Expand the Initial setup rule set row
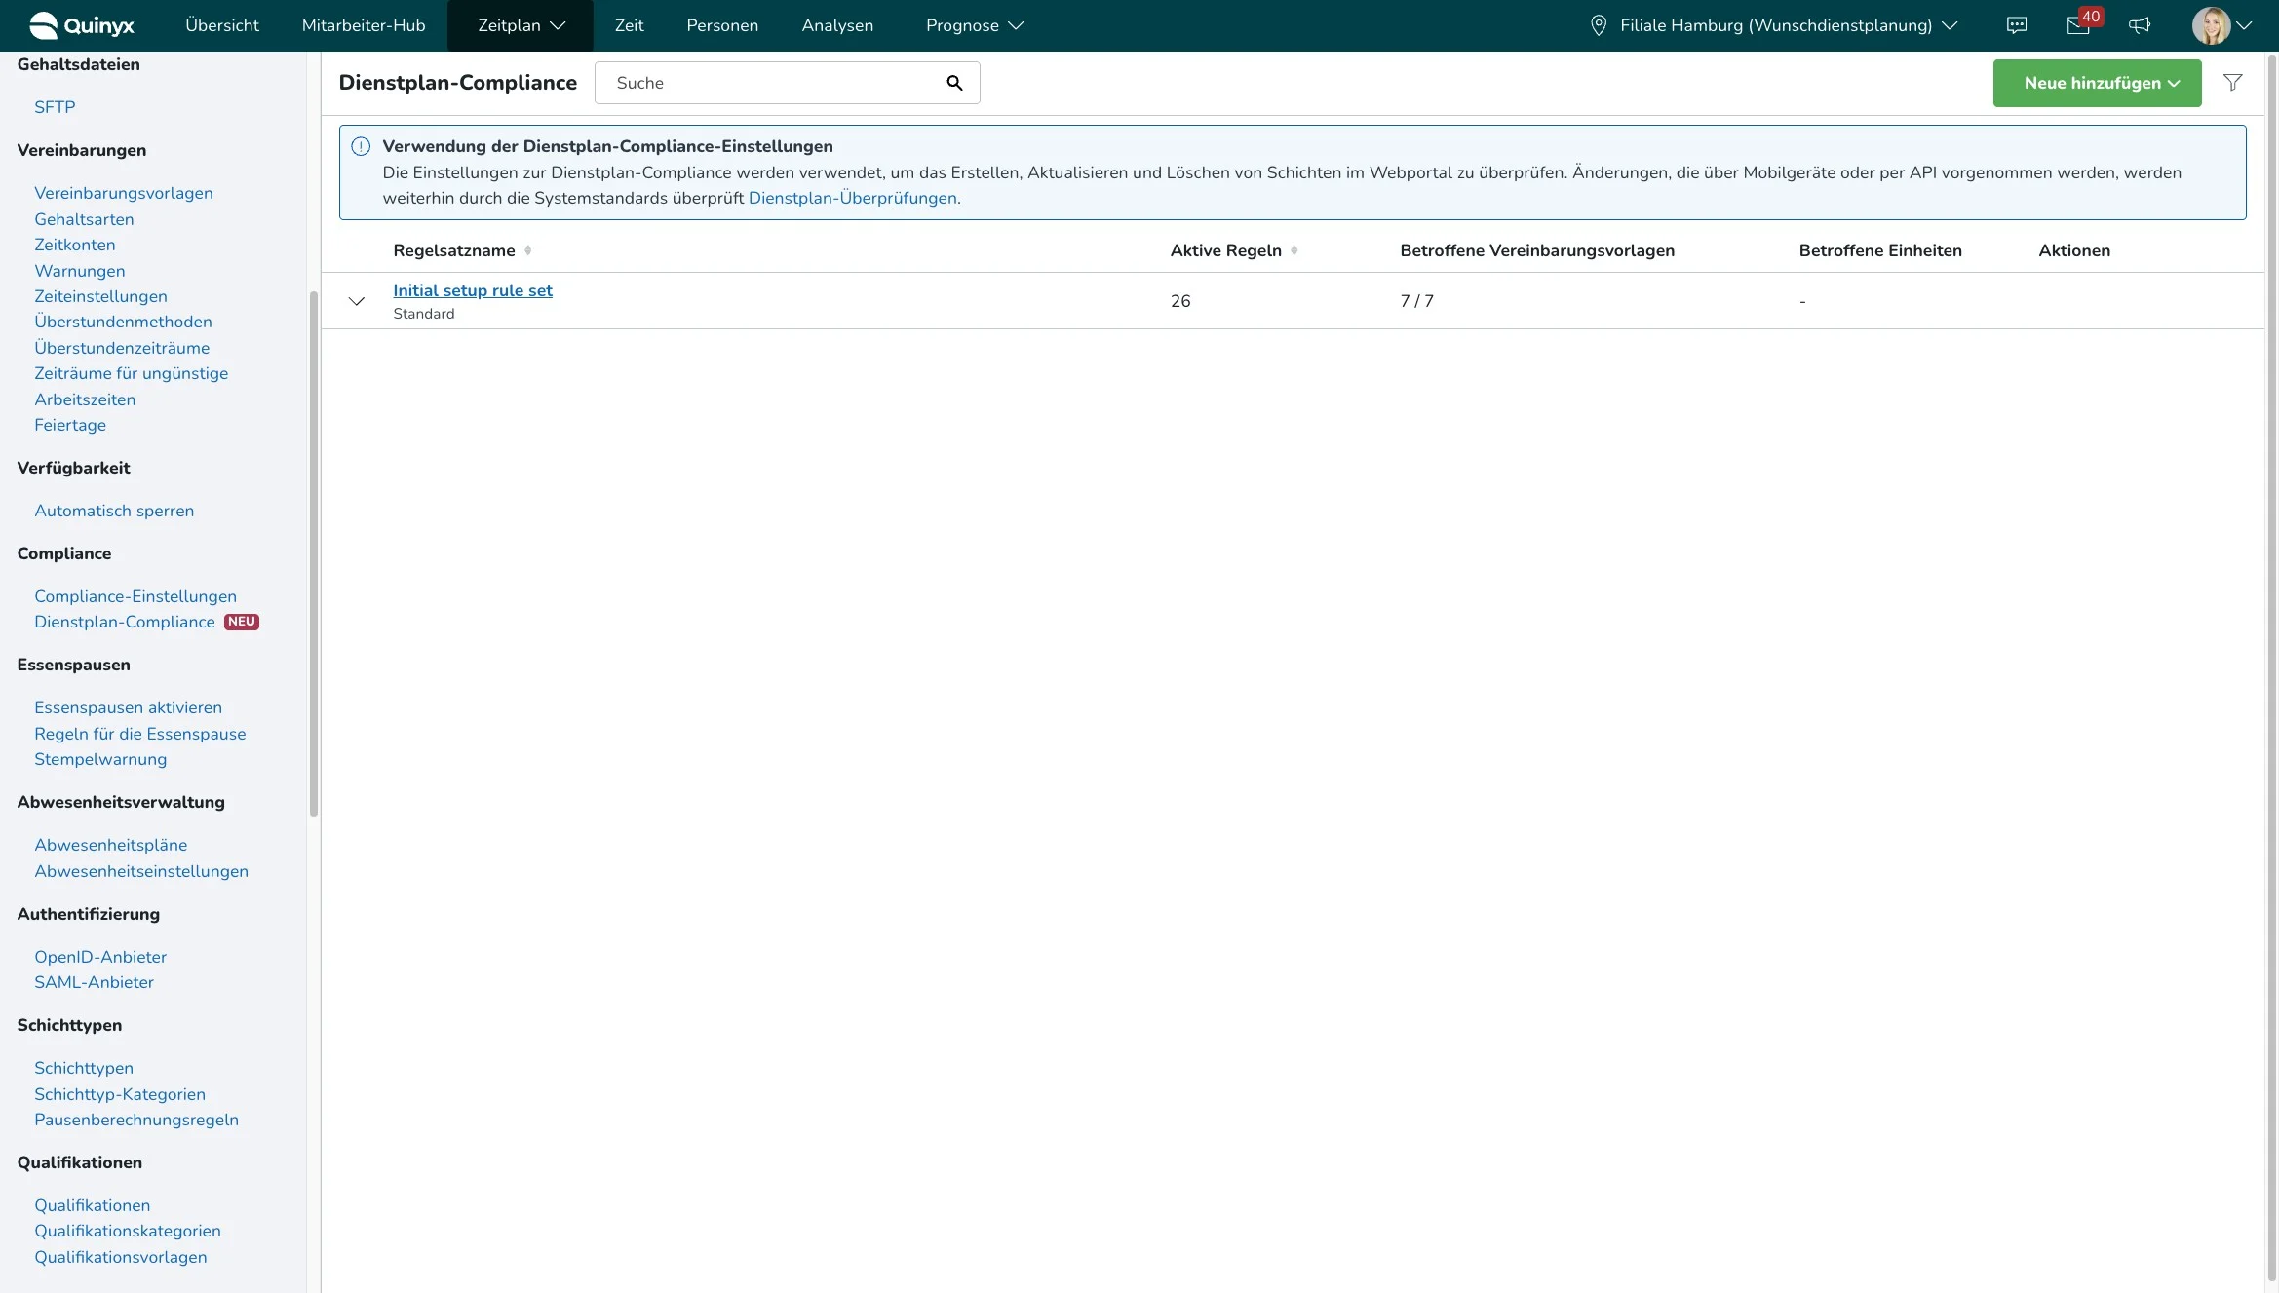Screen dimensions: 2279x1293 point(357,301)
